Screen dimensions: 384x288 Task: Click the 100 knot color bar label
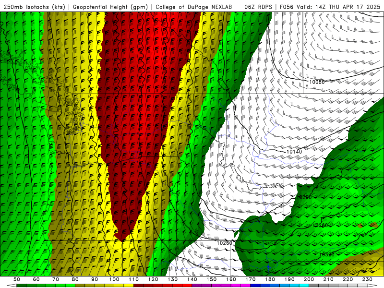114,279
